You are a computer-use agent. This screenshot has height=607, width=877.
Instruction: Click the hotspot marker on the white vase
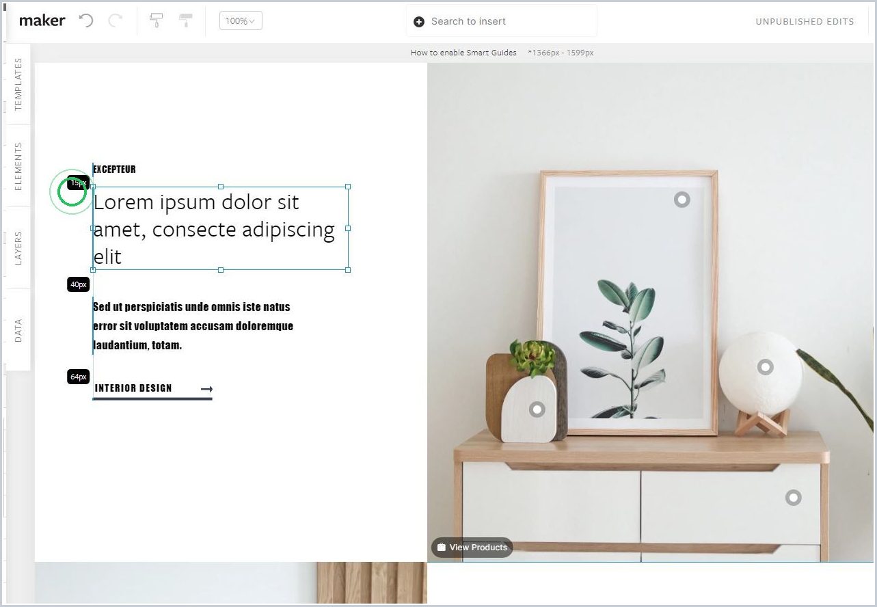point(537,409)
